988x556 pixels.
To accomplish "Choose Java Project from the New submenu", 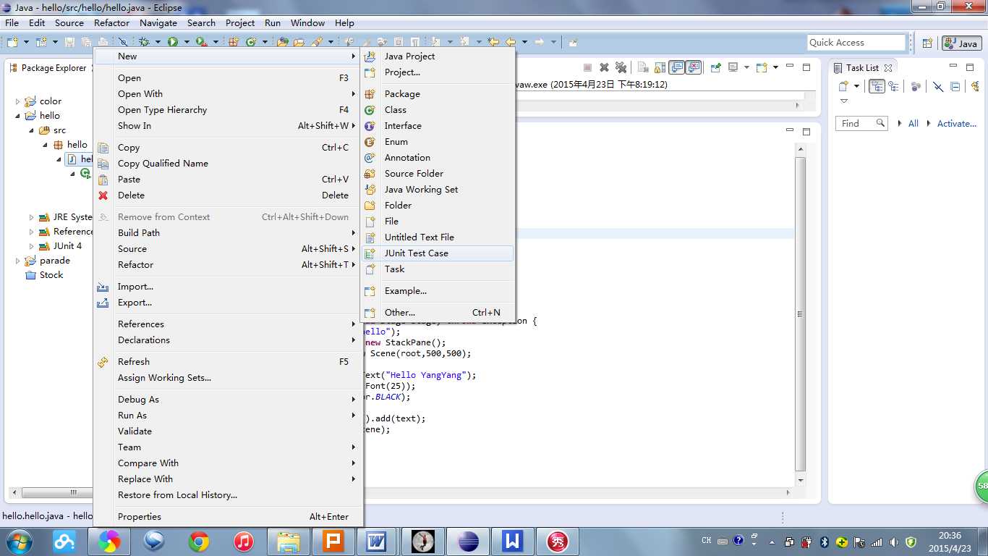I will [x=438, y=56].
